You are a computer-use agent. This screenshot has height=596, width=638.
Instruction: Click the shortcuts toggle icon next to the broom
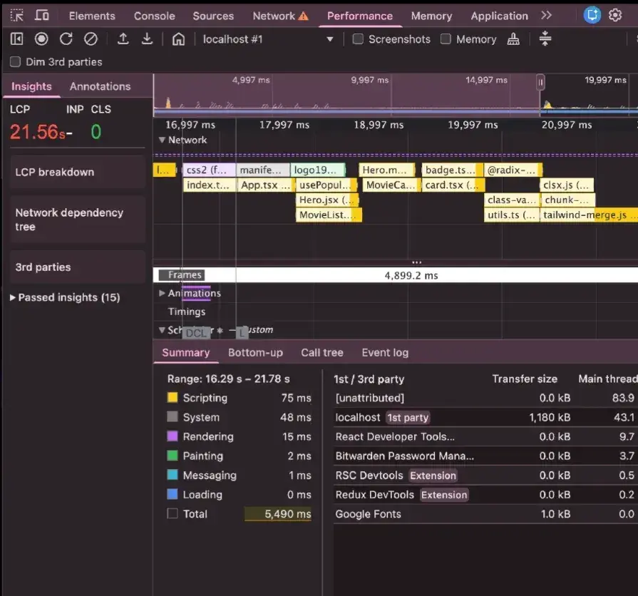point(545,39)
